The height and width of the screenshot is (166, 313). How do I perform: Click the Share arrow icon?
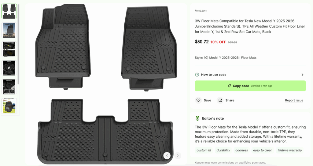tap(220, 100)
